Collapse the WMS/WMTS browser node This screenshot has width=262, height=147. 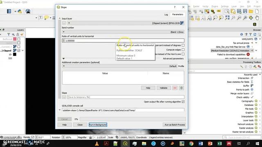pyautogui.click(x=260, y=39)
